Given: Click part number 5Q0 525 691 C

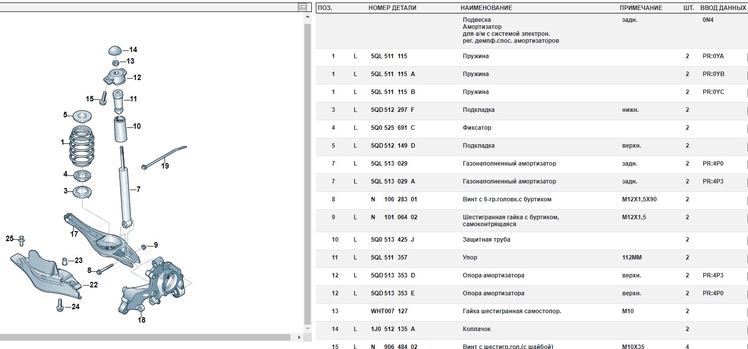Looking at the screenshot, I should (393, 128).
